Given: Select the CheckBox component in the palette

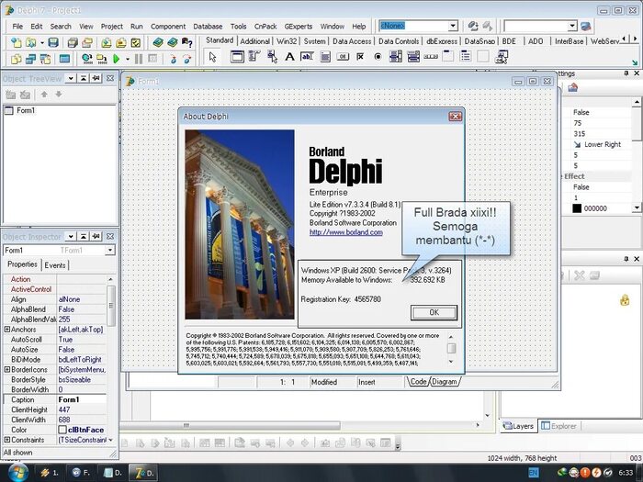Looking at the screenshot, I should [360, 57].
